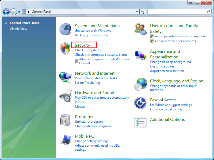Click Back up your computer
The height and width of the screenshot is (160, 214).
pos(91,35)
